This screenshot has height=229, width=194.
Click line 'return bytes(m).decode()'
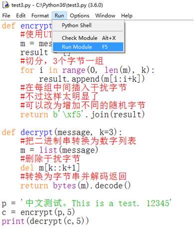point(75,186)
